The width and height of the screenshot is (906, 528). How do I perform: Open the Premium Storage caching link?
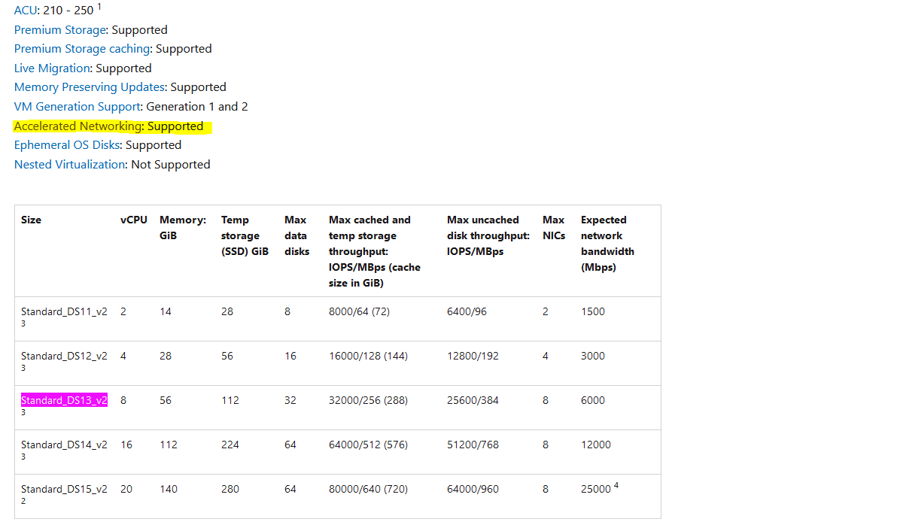(x=84, y=49)
